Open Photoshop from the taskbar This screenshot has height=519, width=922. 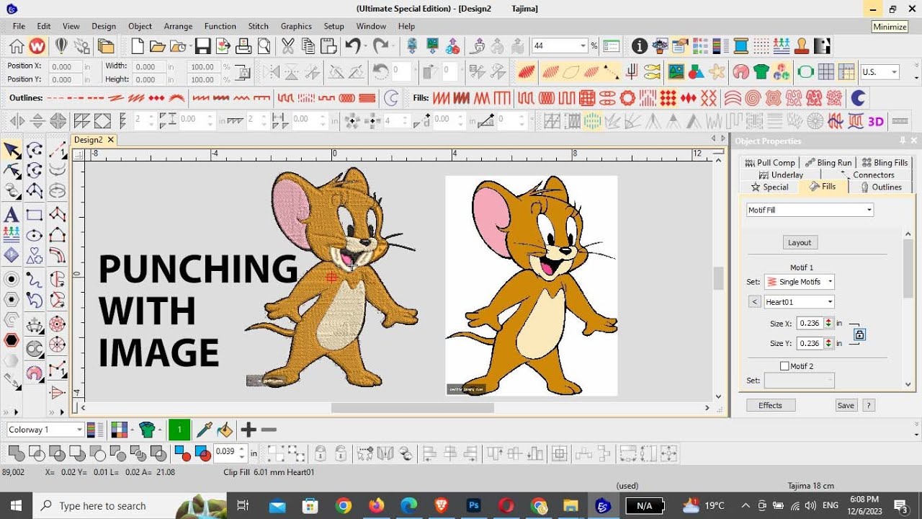coord(473,506)
